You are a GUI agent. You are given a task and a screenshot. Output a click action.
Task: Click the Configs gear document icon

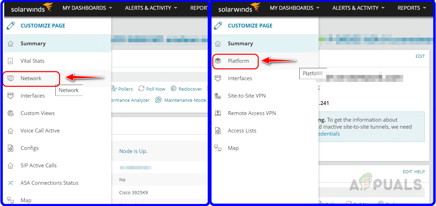[x=10, y=148]
